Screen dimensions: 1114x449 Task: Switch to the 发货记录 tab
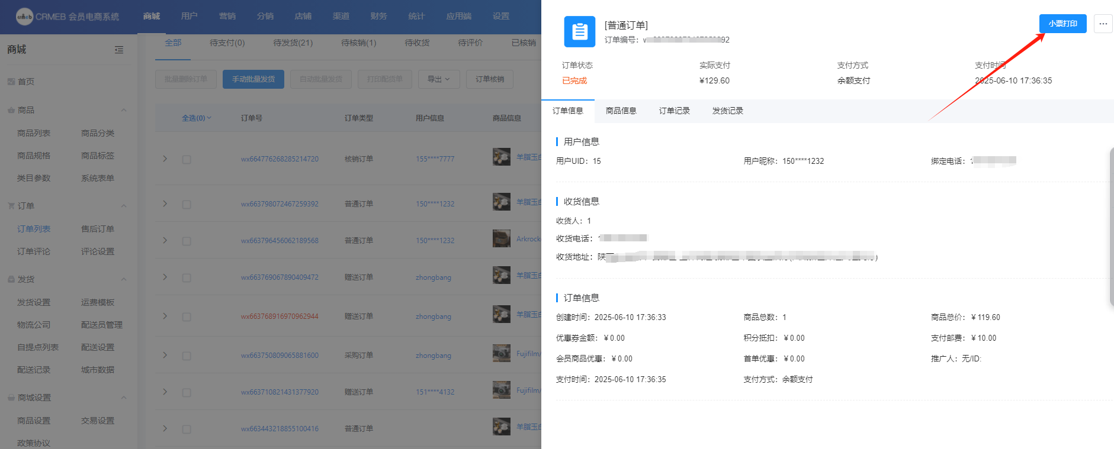click(727, 111)
